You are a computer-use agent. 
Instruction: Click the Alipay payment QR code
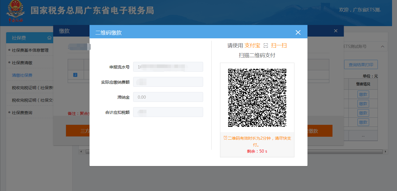point(257,98)
